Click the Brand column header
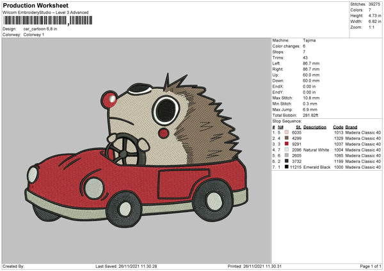The height and width of the screenshot is (271, 384). (352, 127)
